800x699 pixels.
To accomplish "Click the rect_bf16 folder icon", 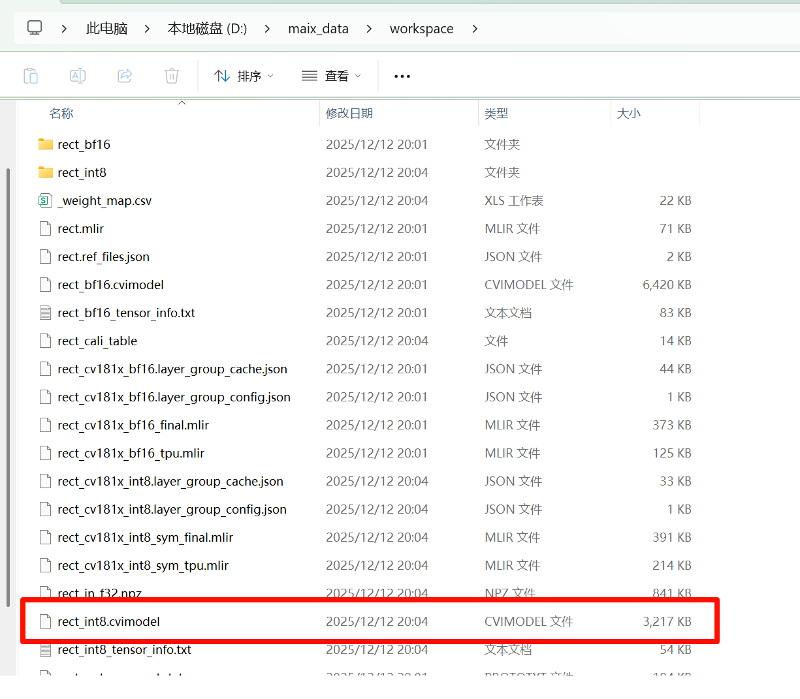I will (x=45, y=144).
